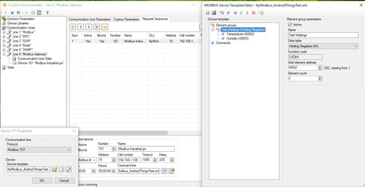Image resolution: width=365 pixels, height=187 pixels.
Task: Click edit template pencil icon
Action: point(69,170)
